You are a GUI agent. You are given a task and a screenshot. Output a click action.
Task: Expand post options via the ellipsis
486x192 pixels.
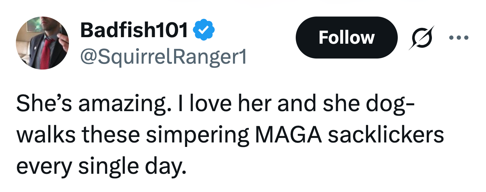coord(459,38)
